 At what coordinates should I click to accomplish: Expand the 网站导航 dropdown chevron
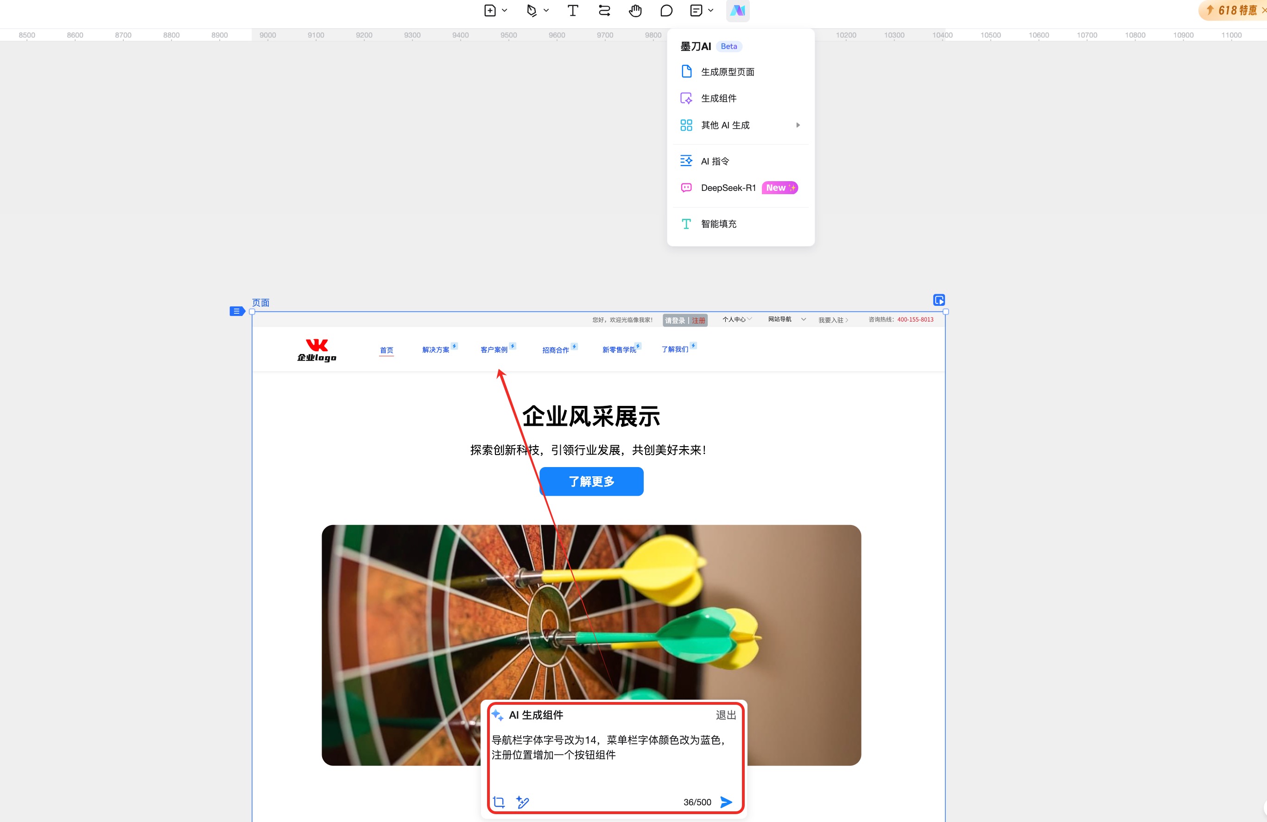[x=803, y=319]
